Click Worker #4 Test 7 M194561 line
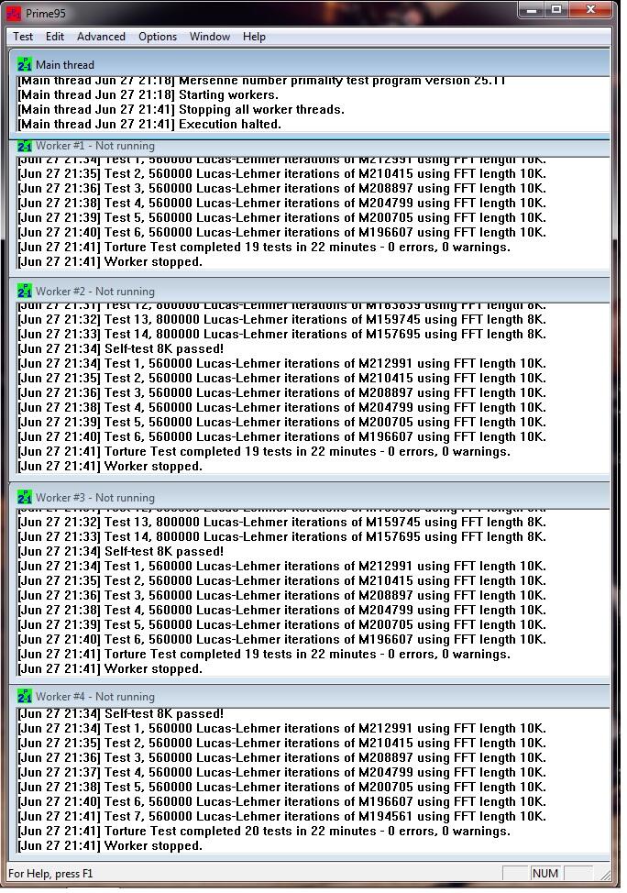This screenshot has width=627, height=893. [x=282, y=816]
